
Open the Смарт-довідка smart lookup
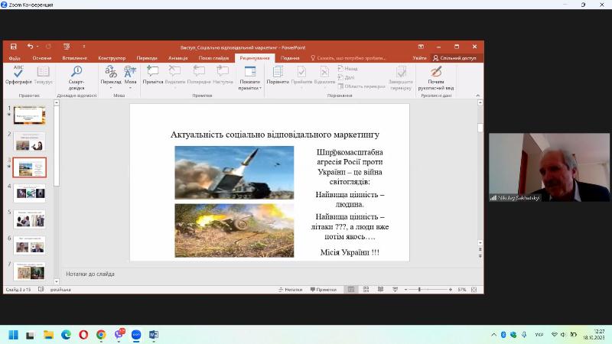coord(76,75)
